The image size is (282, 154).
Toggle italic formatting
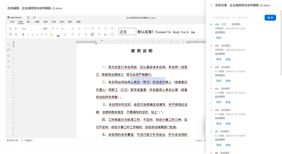(x=28, y=34)
